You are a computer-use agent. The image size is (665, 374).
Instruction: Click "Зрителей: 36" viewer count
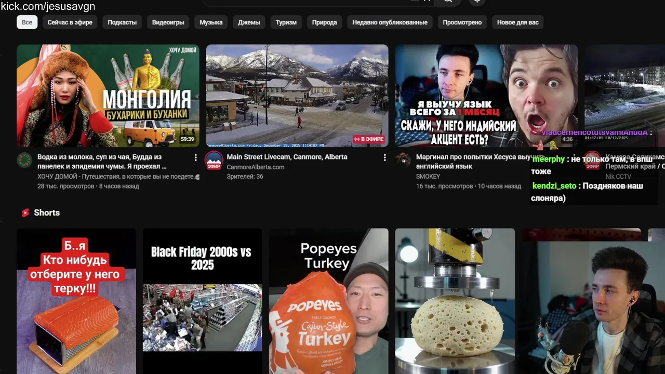tap(245, 177)
